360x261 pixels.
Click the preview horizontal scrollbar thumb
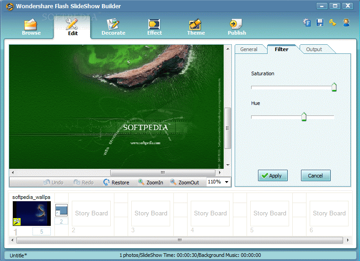point(162,172)
